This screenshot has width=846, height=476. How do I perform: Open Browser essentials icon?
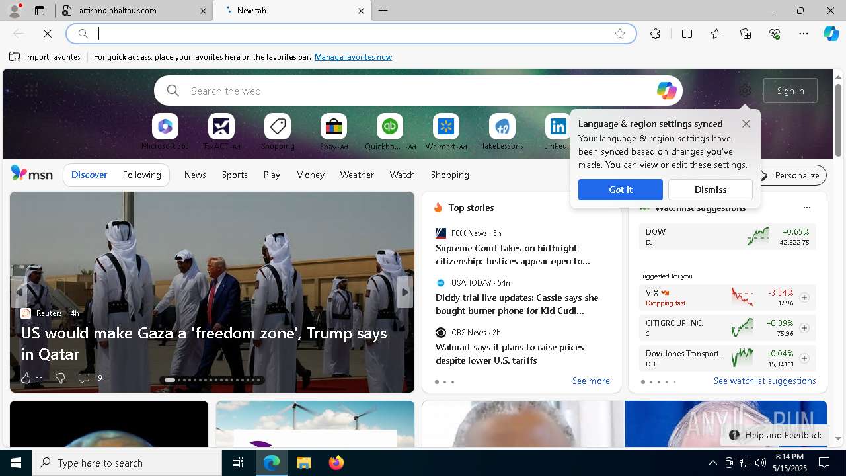(x=775, y=34)
